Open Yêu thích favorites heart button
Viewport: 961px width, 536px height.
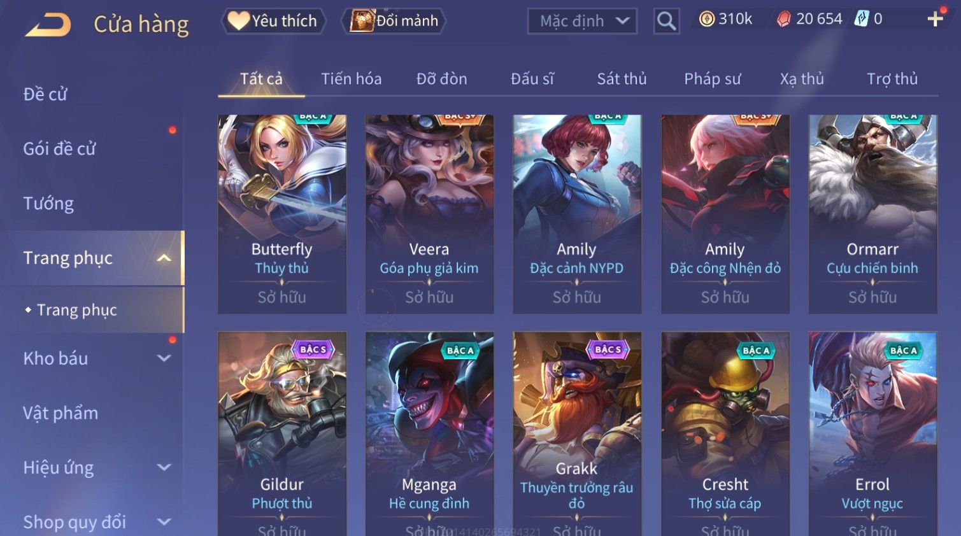pos(273,21)
